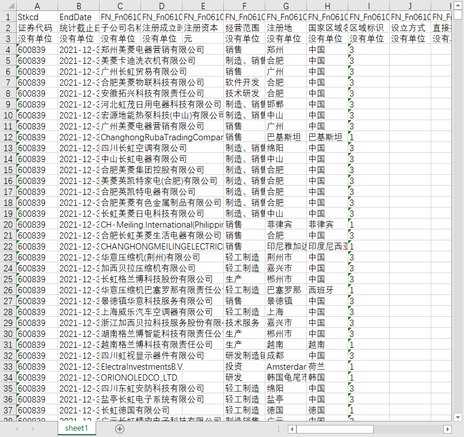Click the 软件开发 cell
The image size is (464, 437).
click(245, 82)
